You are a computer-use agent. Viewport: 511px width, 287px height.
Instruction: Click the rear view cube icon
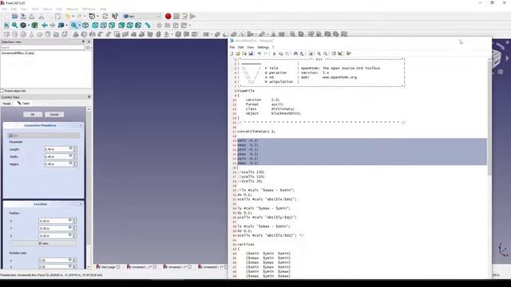click(121, 25)
